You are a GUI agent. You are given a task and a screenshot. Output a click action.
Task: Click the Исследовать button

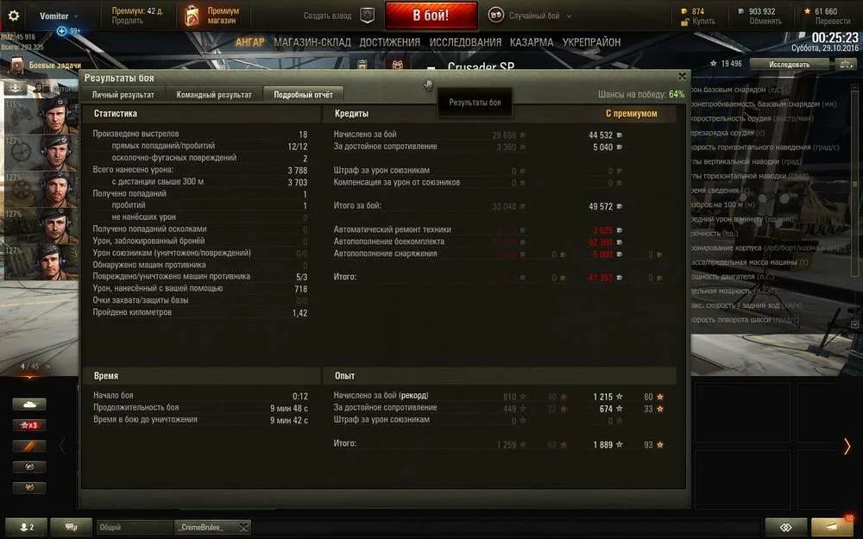pos(790,65)
